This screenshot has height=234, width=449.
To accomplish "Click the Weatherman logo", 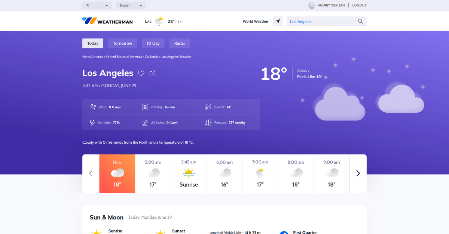I will [x=107, y=21].
